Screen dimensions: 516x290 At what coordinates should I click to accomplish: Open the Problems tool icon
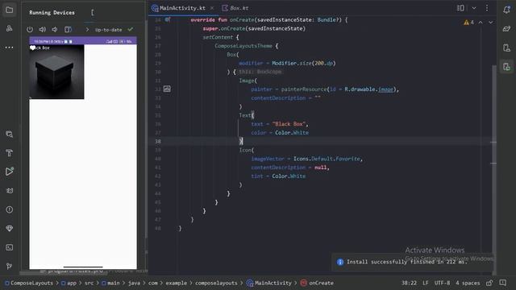(x=10, y=209)
